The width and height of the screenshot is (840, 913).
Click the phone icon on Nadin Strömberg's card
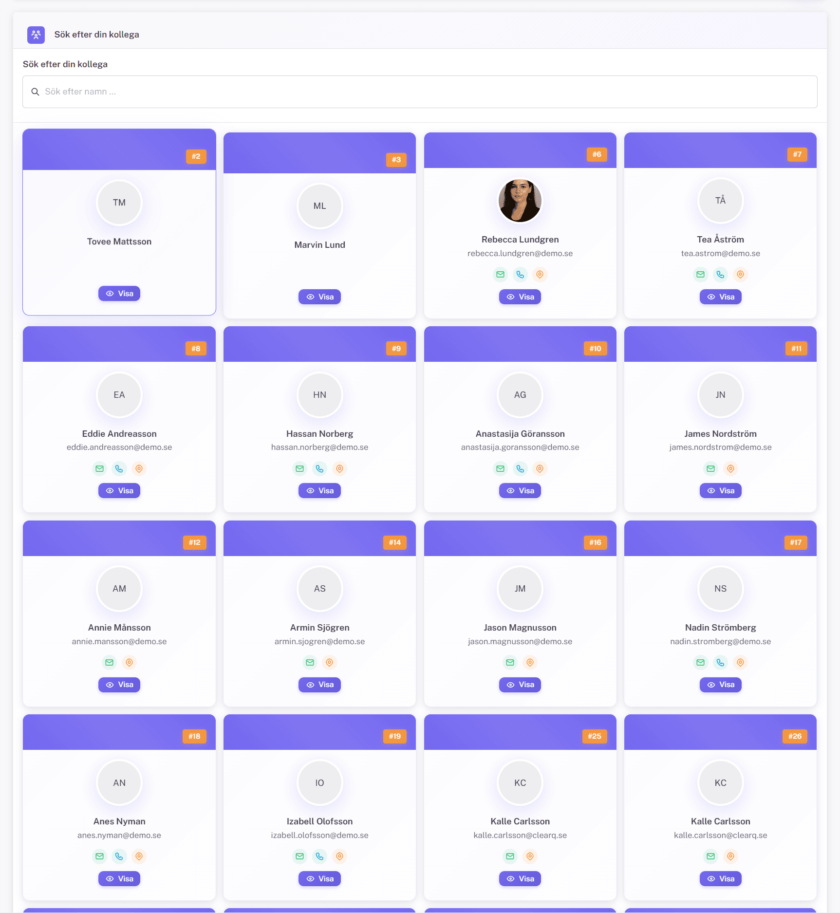click(720, 662)
